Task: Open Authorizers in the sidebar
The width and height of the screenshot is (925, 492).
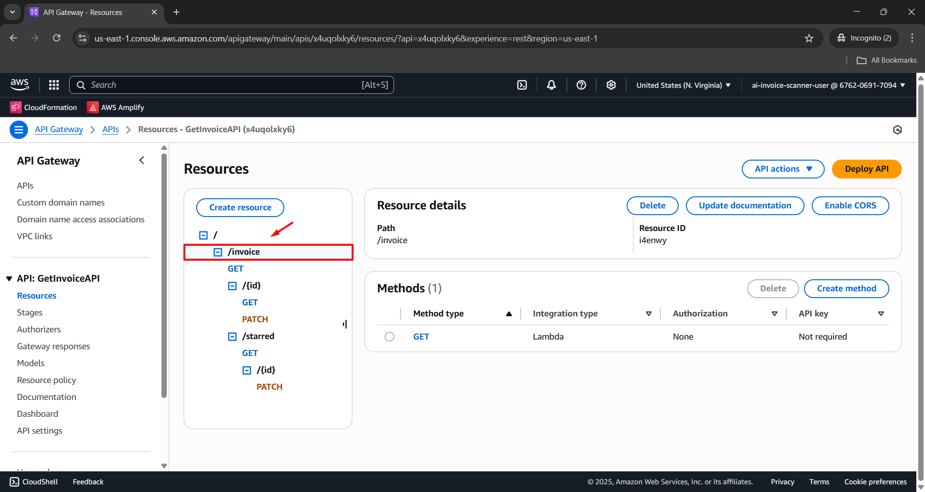Action: click(x=39, y=329)
